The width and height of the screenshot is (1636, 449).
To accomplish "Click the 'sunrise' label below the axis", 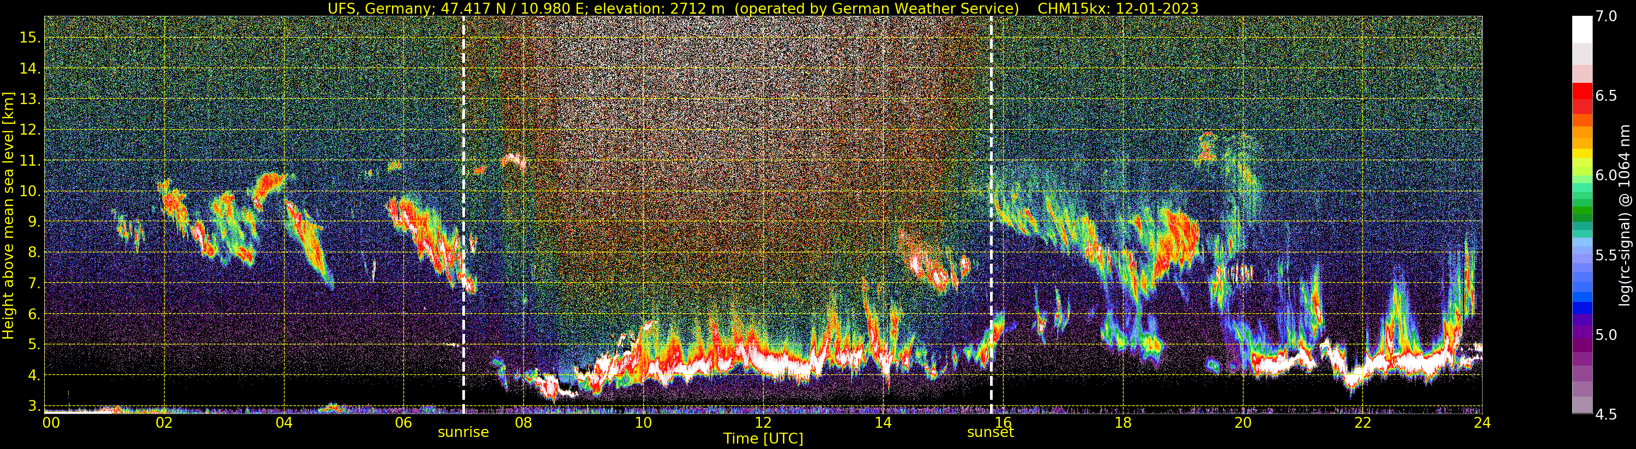I will click(x=463, y=433).
